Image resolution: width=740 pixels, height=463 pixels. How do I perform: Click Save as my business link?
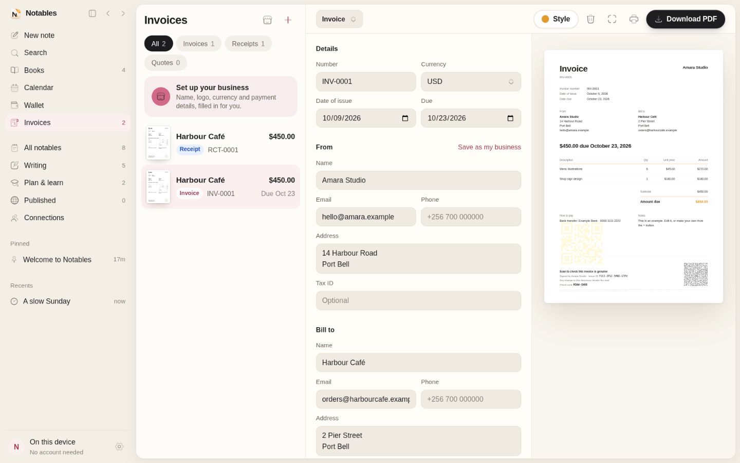[x=489, y=147]
